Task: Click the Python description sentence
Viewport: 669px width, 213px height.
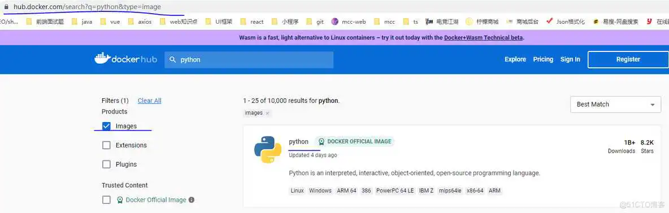Action: click(x=415, y=173)
